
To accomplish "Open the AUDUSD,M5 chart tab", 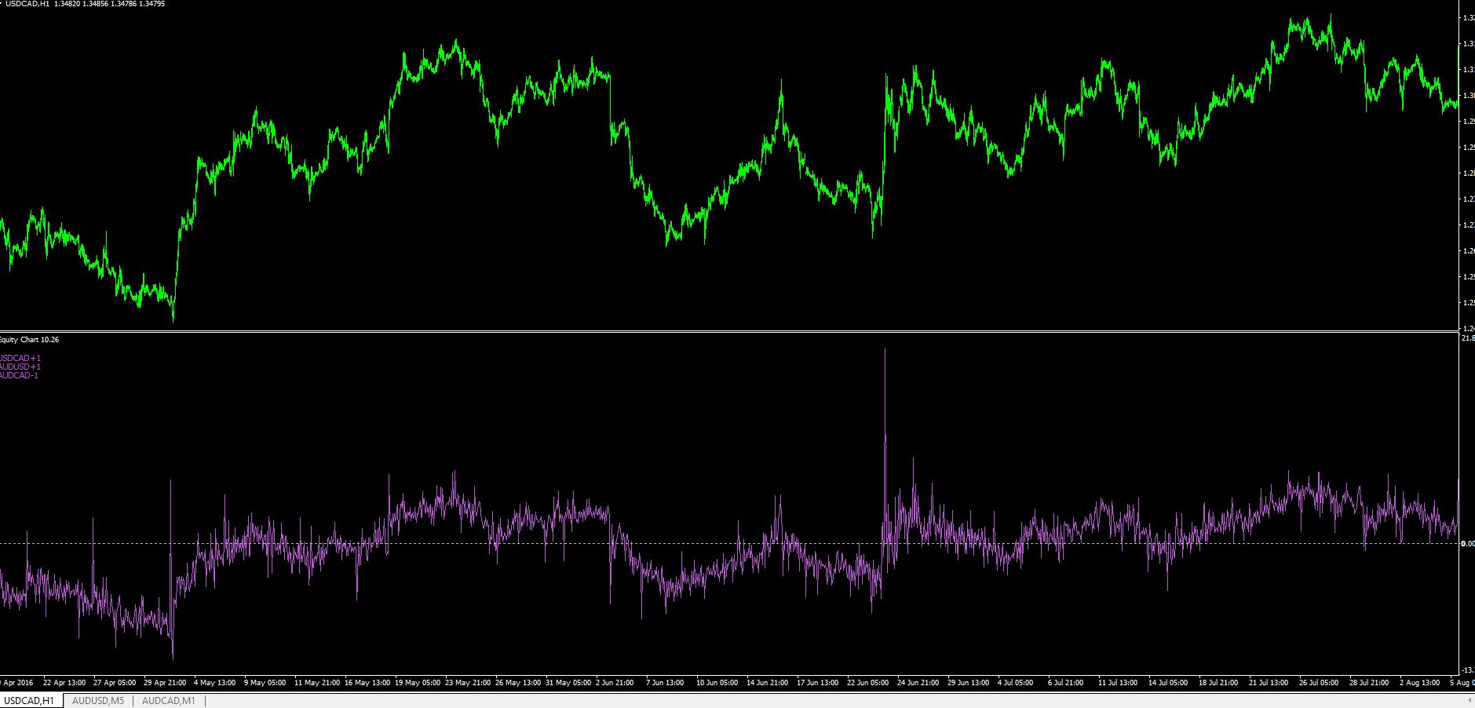I will 98,700.
